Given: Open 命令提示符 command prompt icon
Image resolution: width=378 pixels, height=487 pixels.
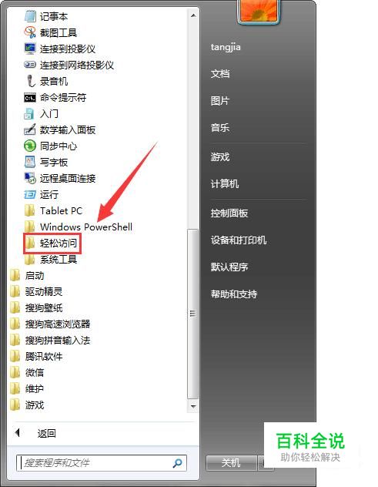Looking at the screenshot, I should 30,98.
